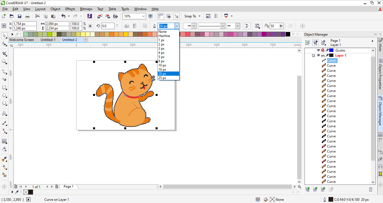Screen dimensions: 383x203
Task: Open the Bitmaps menu
Action: [x=86, y=9]
